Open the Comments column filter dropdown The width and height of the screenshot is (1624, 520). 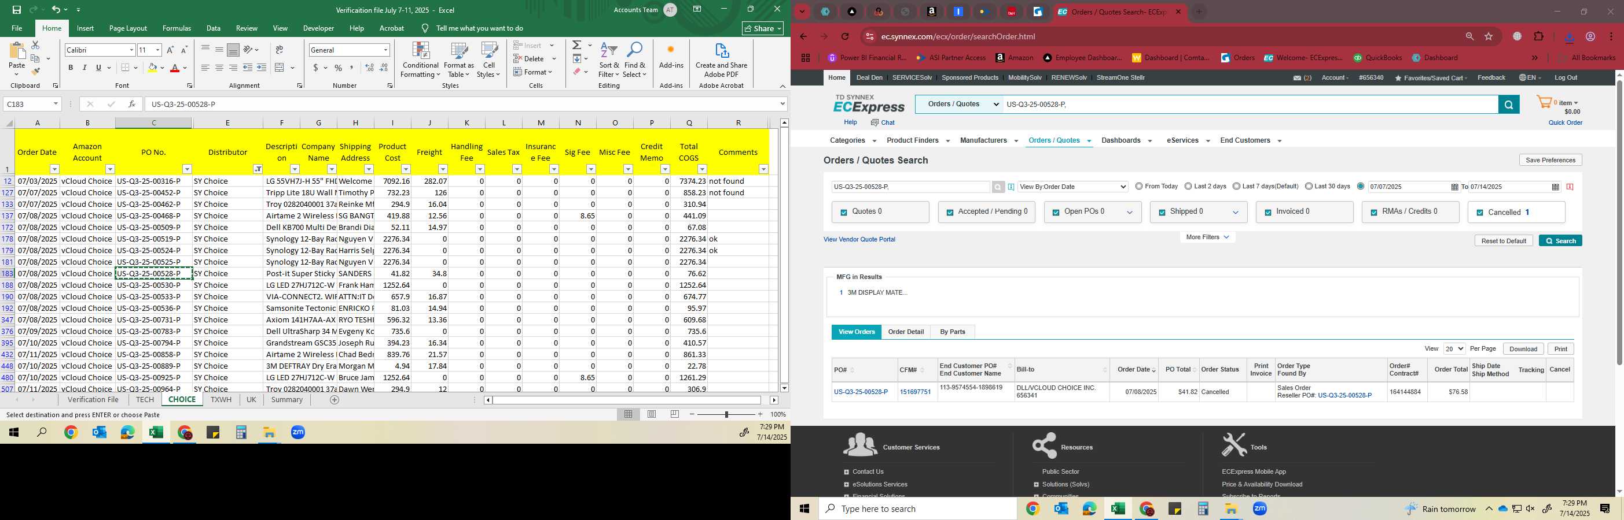pos(763,169)
